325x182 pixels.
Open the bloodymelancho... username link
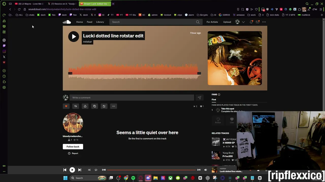73,136
